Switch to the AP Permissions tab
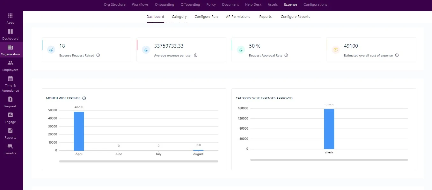 pos(238,17)
